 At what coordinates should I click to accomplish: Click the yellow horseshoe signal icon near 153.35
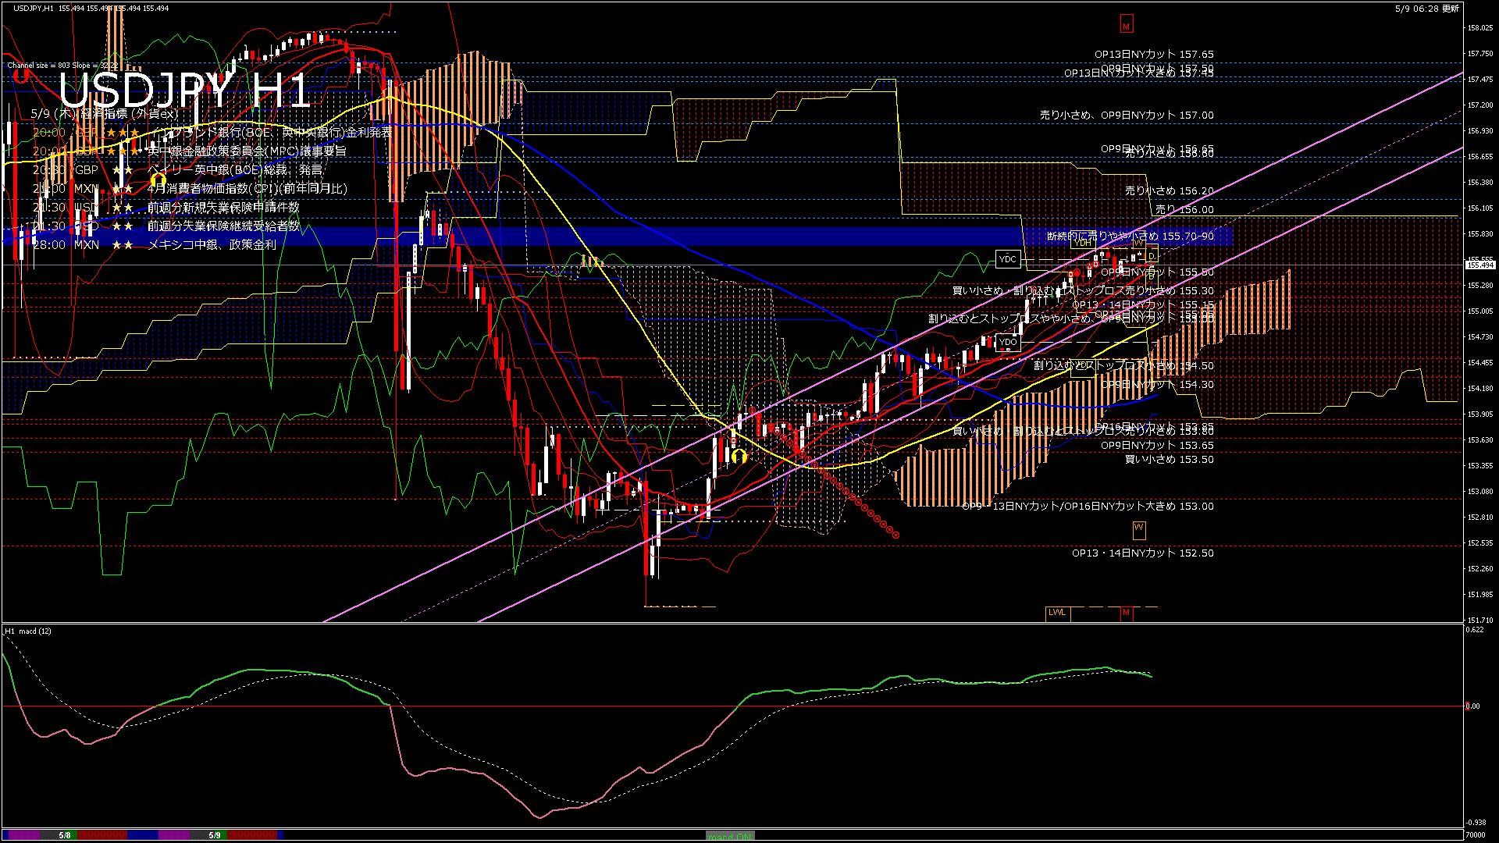[739, 456]
